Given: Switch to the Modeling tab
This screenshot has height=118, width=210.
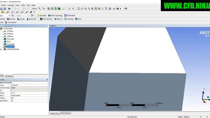Looking at the screenshot, I should [x=9, y=76].
